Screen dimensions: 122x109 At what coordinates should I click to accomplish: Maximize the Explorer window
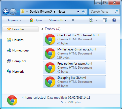coord(105,3)
